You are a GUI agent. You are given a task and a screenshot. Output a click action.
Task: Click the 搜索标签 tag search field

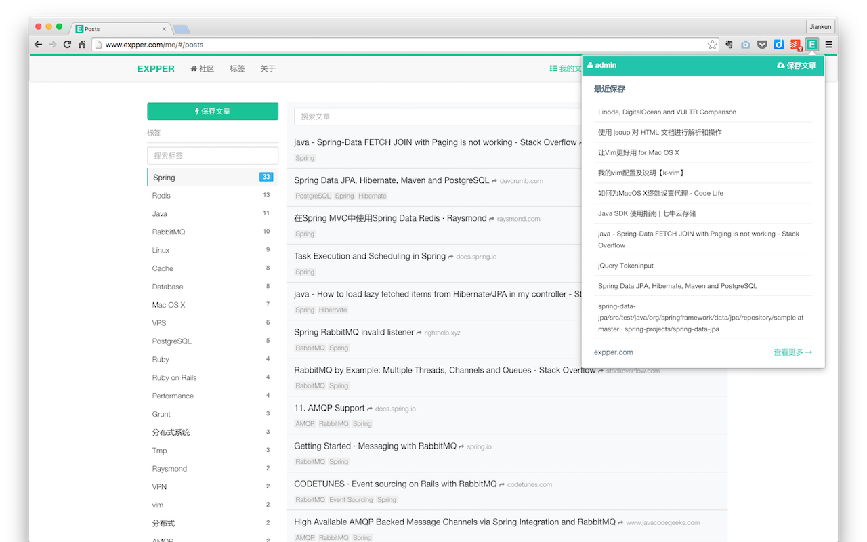[213, 155]
